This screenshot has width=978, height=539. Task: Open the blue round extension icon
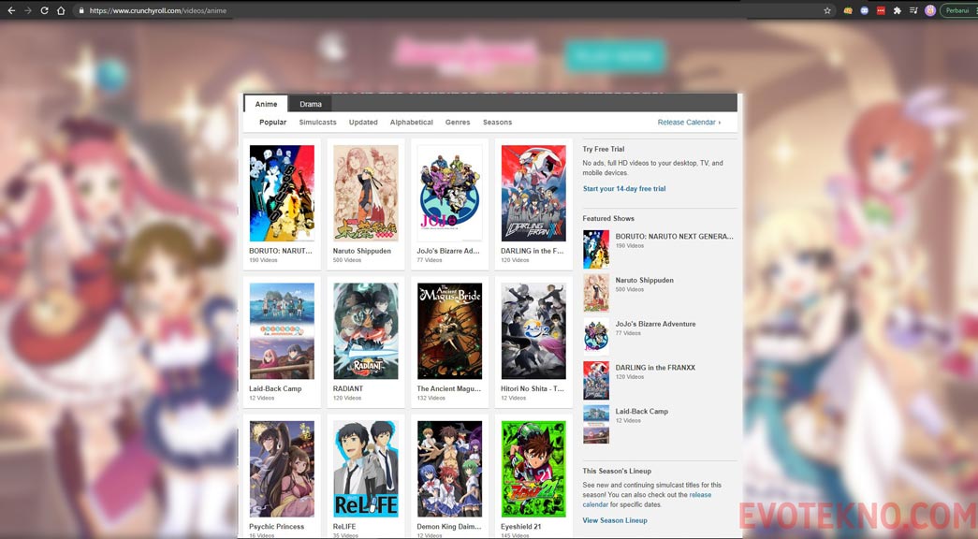tap(864, 10)
